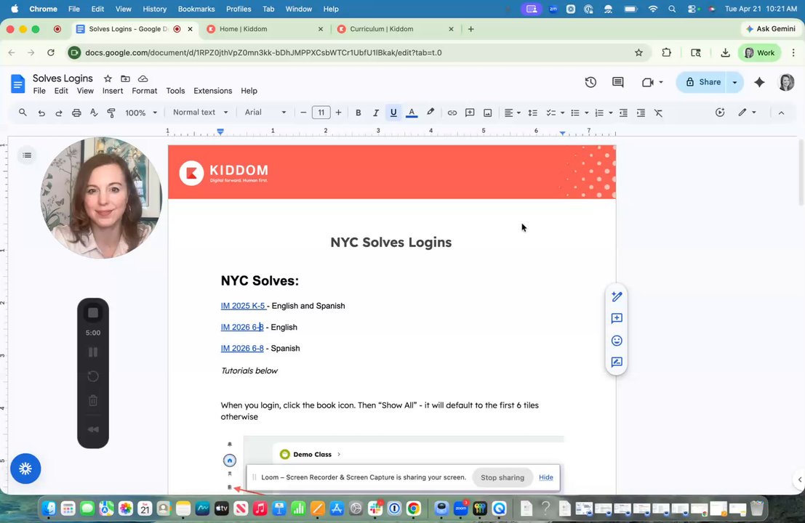The image size is (805, 523).
Task: Open the Tools menu in Docs
Action: click(x=175, y=91)
